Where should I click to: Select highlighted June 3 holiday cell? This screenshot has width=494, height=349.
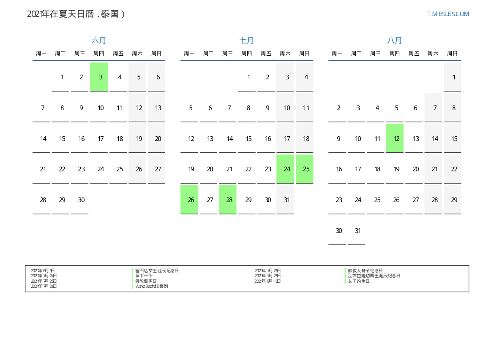99,77
